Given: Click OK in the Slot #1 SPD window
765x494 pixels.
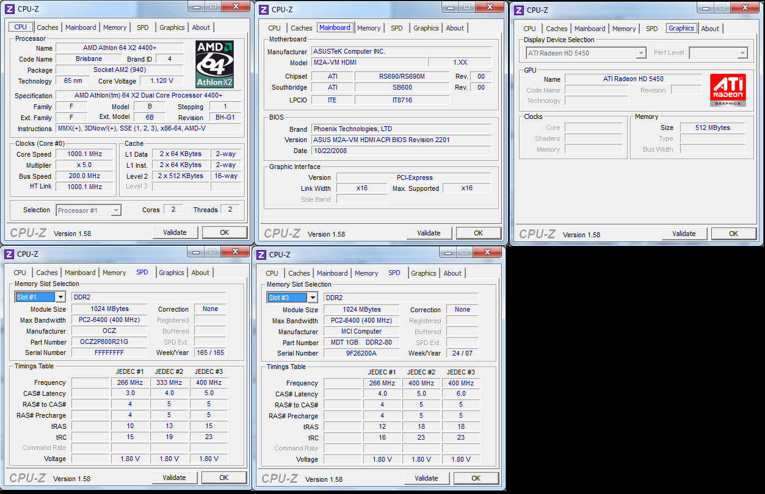Looking at the screenshot, I should coord(223,478).
